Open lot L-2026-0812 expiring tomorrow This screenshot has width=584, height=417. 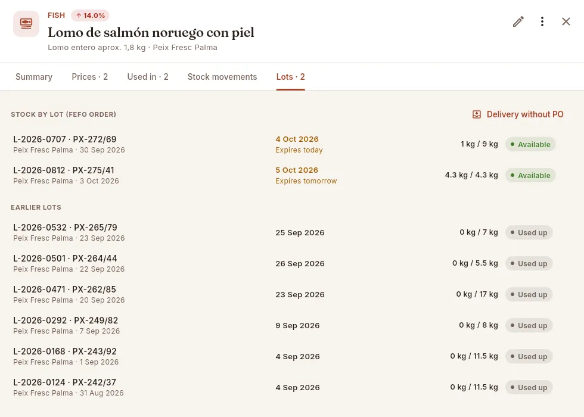286,175
